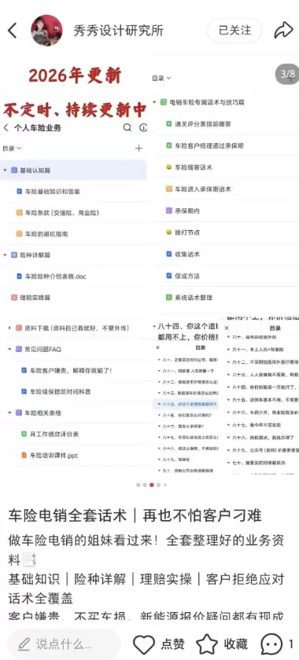299x660 pixels.
Task: Open 车险续保提前时间科普 document
Action: (x=61, y=392)
